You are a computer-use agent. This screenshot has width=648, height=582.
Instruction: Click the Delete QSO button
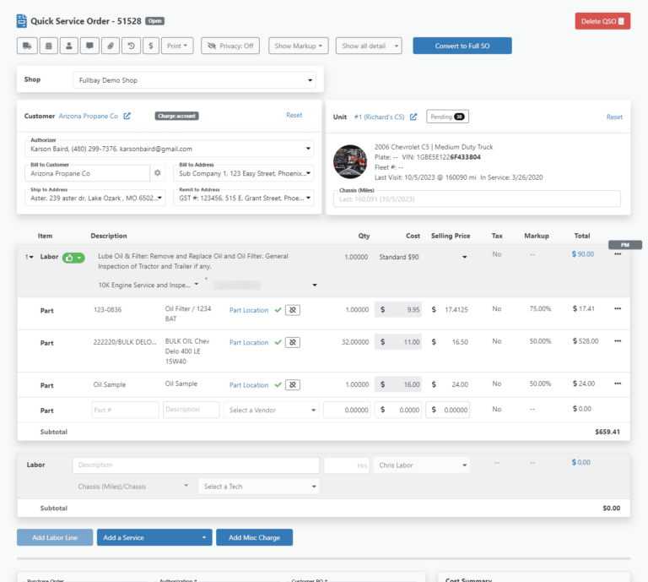click(x=602, y=22)
